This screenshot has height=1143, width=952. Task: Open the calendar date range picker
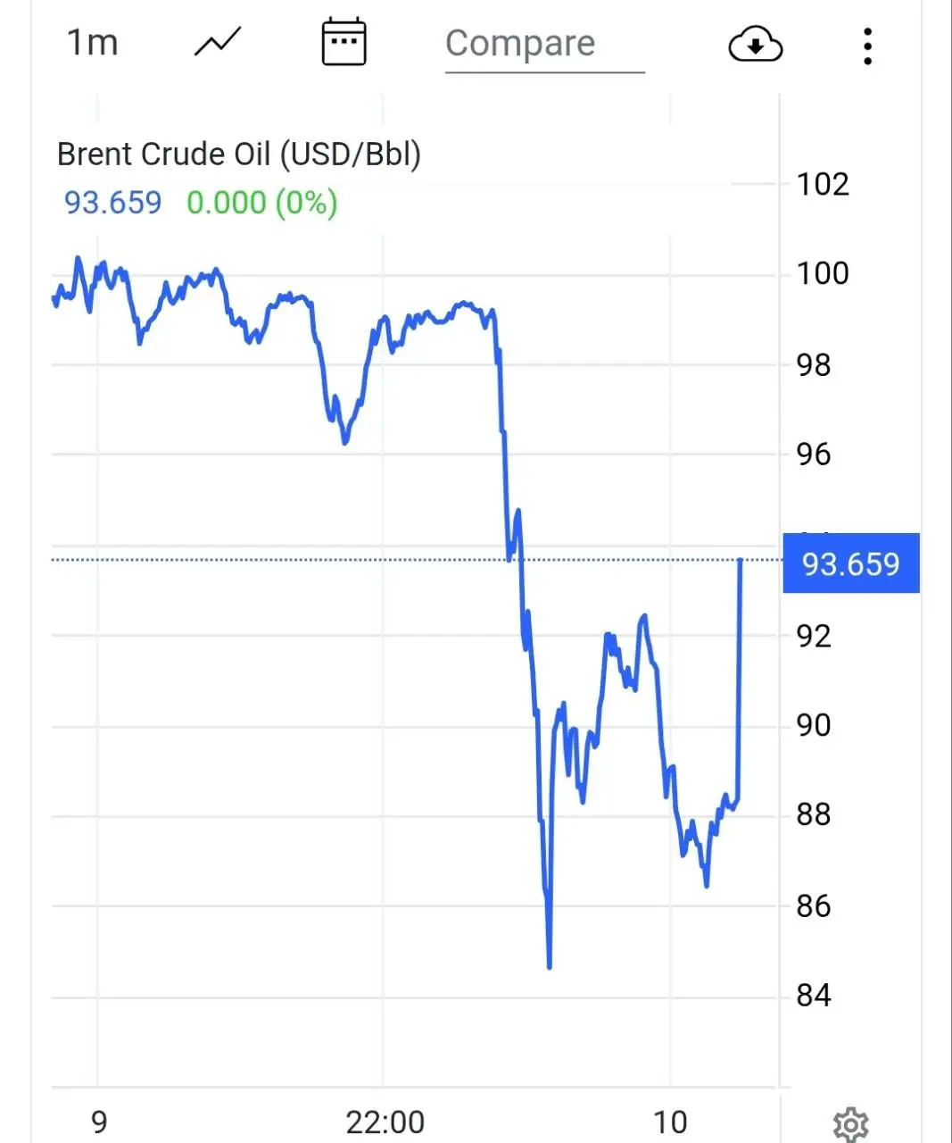344,42
